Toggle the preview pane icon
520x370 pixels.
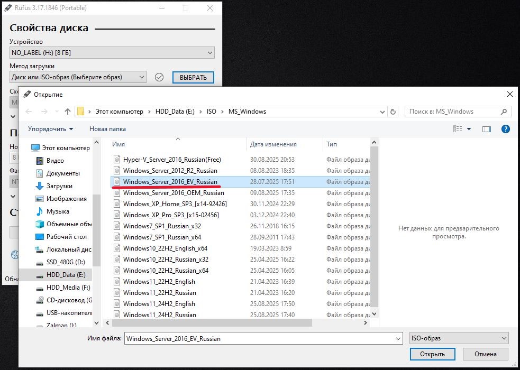486,128
